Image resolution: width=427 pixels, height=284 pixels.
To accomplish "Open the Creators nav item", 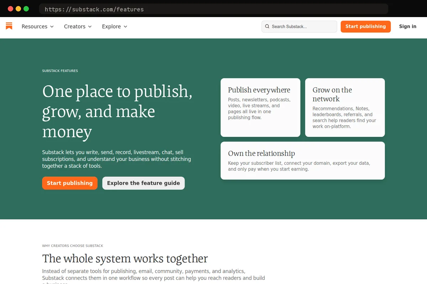I will click(78, 26).
